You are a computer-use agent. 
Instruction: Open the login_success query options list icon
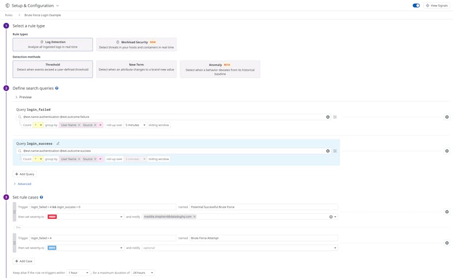tap(335, 151)
